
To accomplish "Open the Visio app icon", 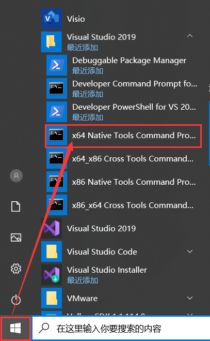I will (x=52, y=19).
